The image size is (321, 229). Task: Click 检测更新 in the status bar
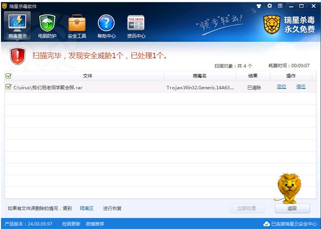click(71, 224)
